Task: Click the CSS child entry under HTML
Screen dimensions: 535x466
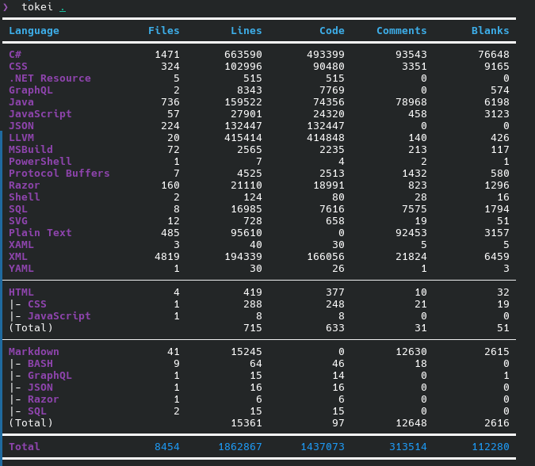Action: pyautogui.click(x=36, y=304)
